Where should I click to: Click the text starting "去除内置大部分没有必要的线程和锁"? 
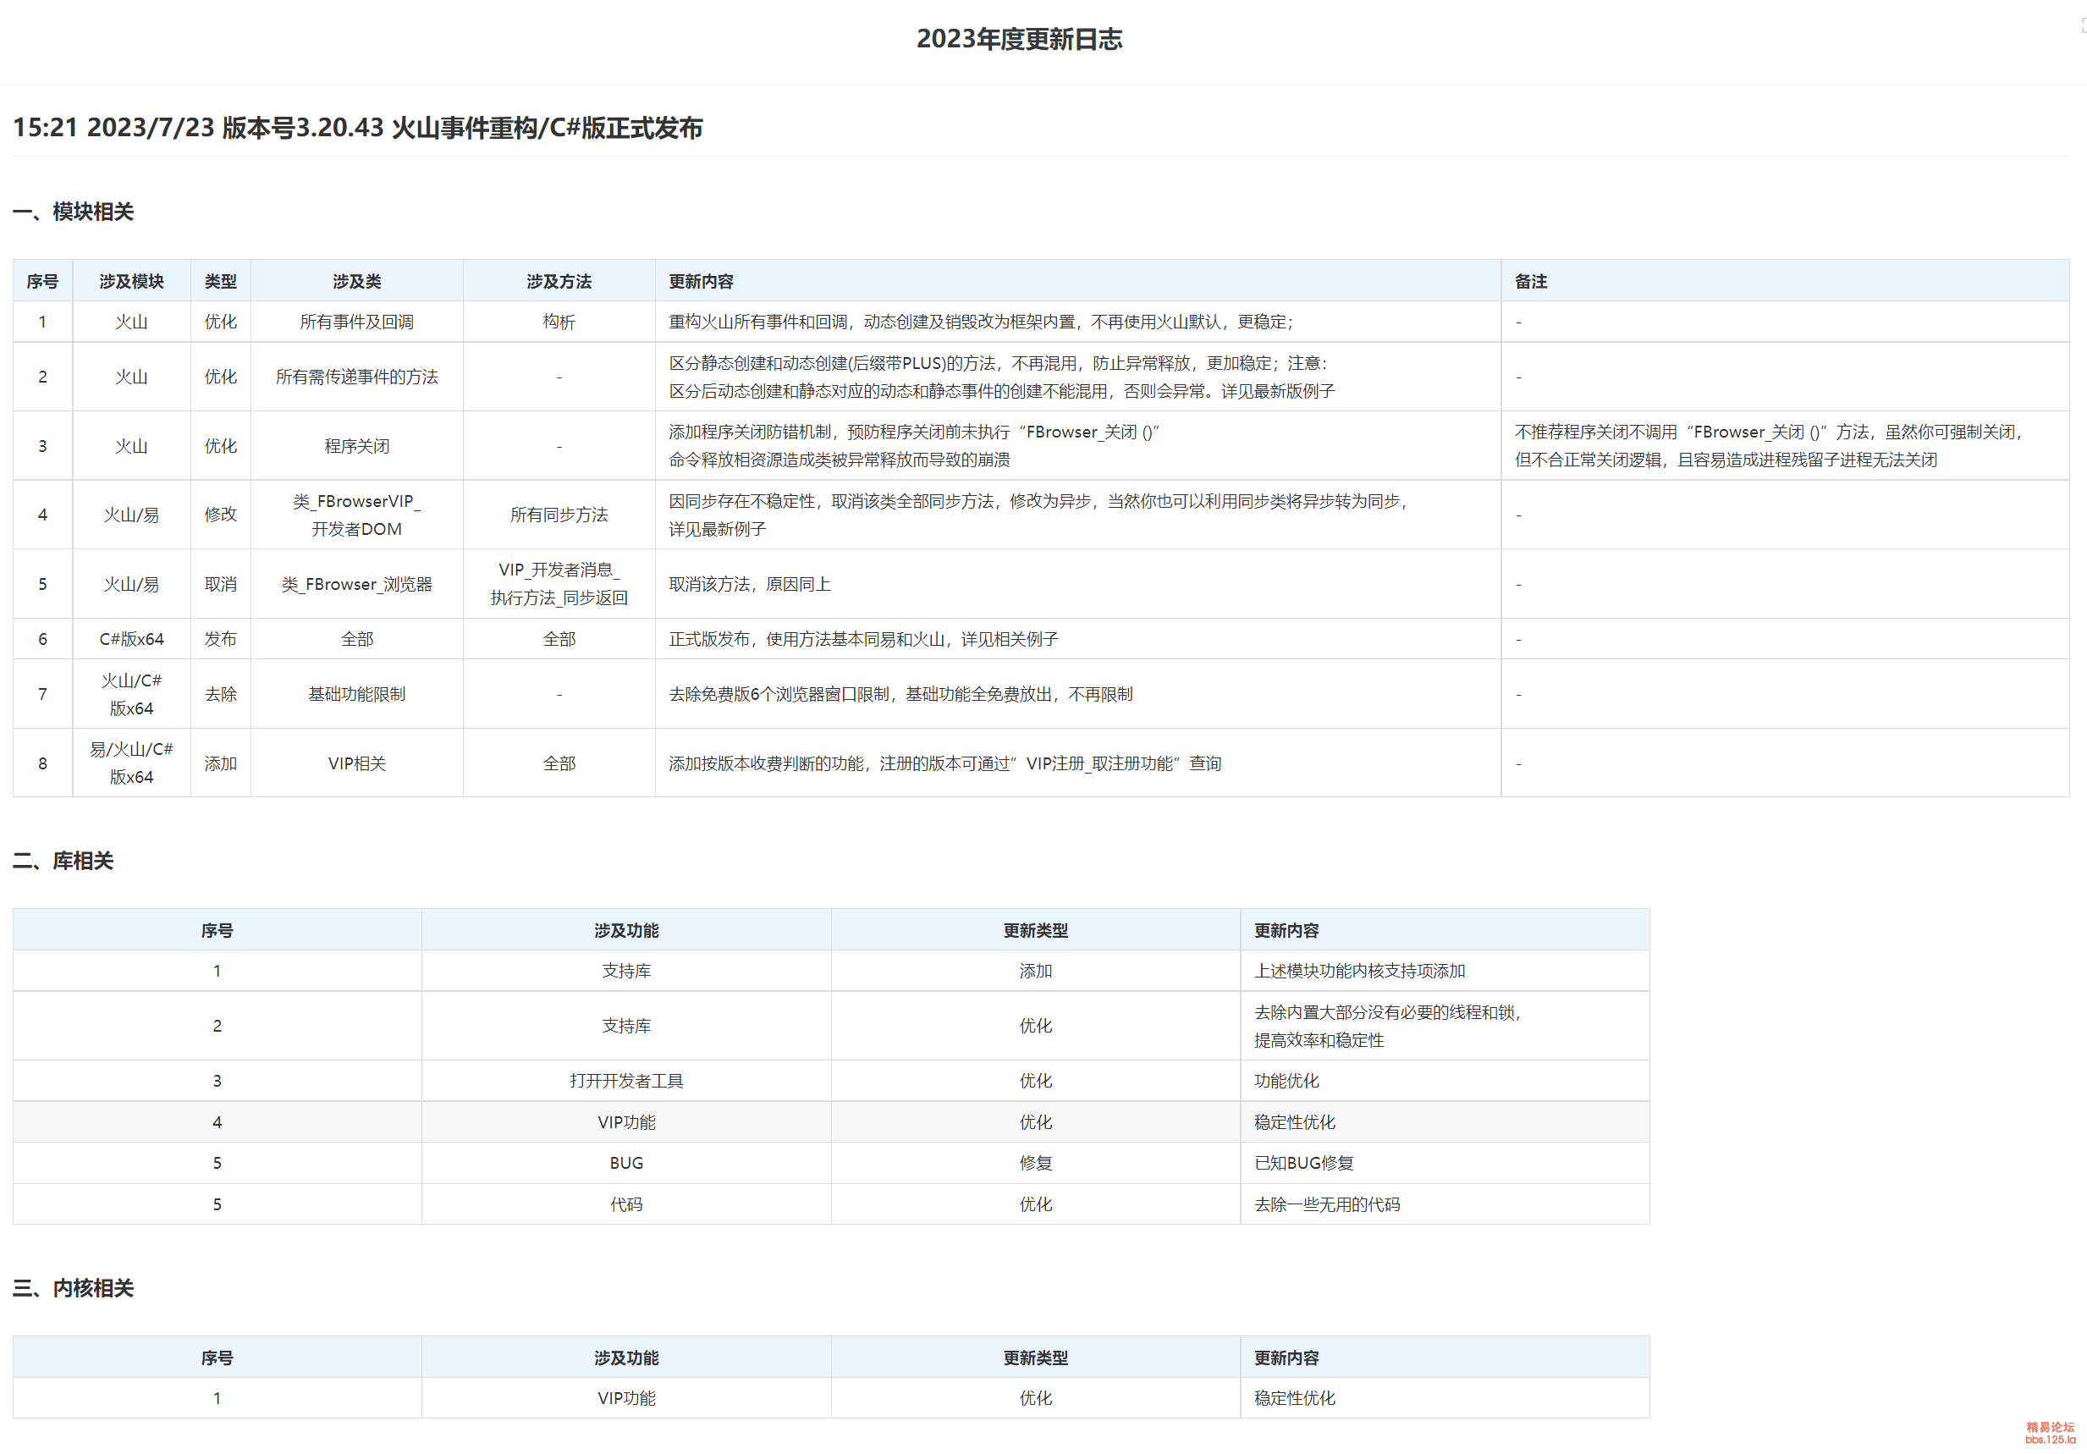(1388, 1026)
